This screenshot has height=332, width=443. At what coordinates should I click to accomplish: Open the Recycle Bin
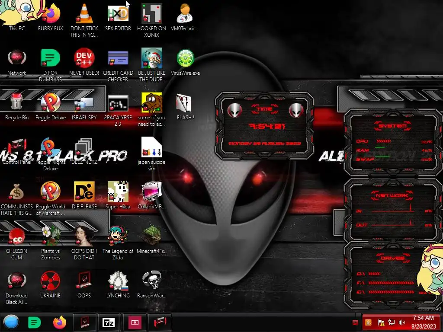17,107
